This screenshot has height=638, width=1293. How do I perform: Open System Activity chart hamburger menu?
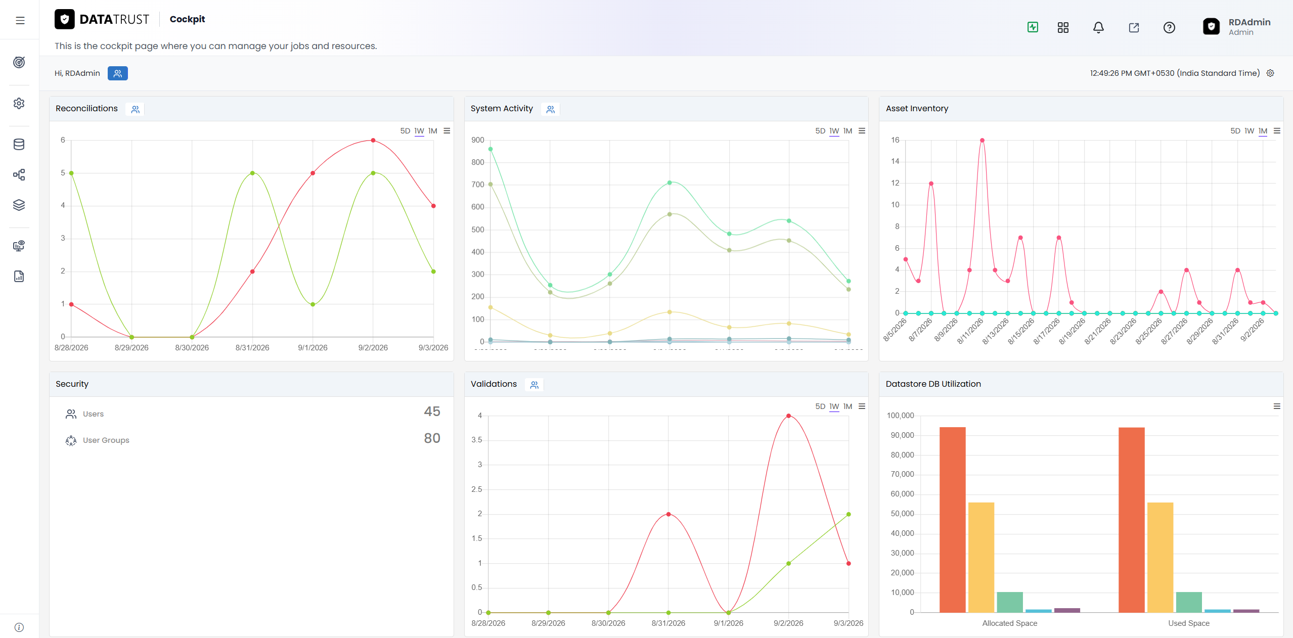coord(862,131)
